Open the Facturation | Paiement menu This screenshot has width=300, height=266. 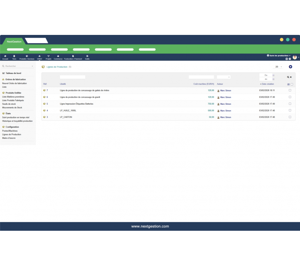pos(73,57)
